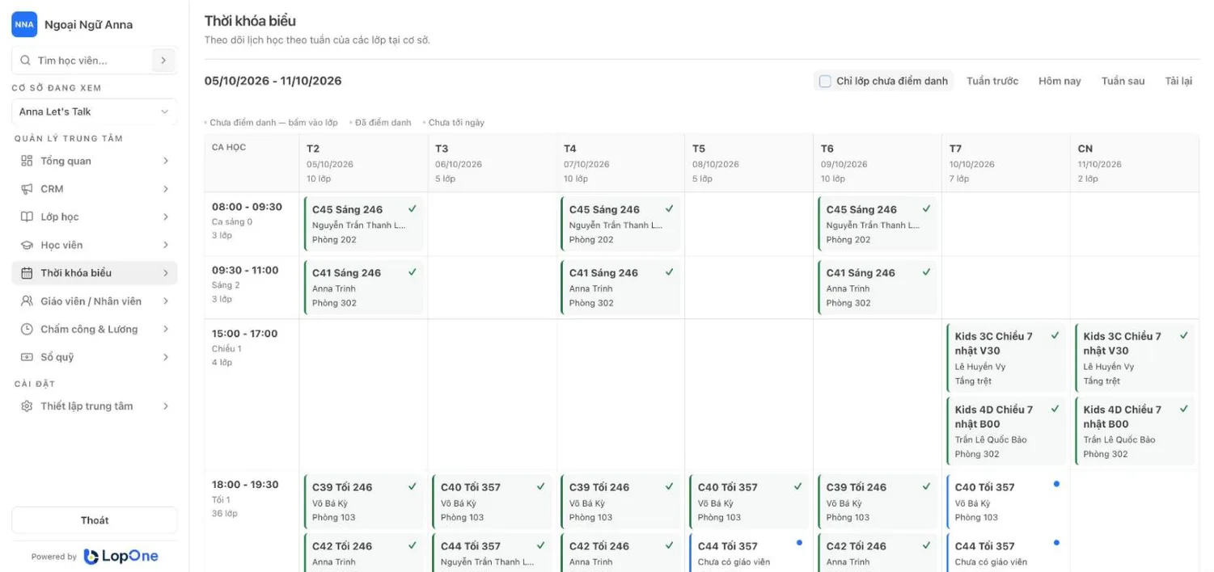Click the Giáo viên / Nhân viên people icon

click(27, 301)
